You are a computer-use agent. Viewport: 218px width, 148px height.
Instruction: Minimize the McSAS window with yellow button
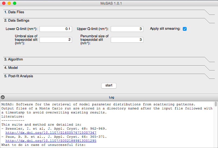coord(9,3)
